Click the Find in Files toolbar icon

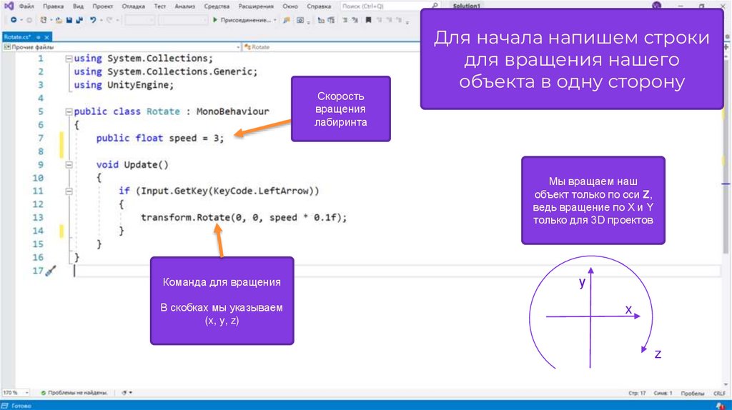click(287, 20)
